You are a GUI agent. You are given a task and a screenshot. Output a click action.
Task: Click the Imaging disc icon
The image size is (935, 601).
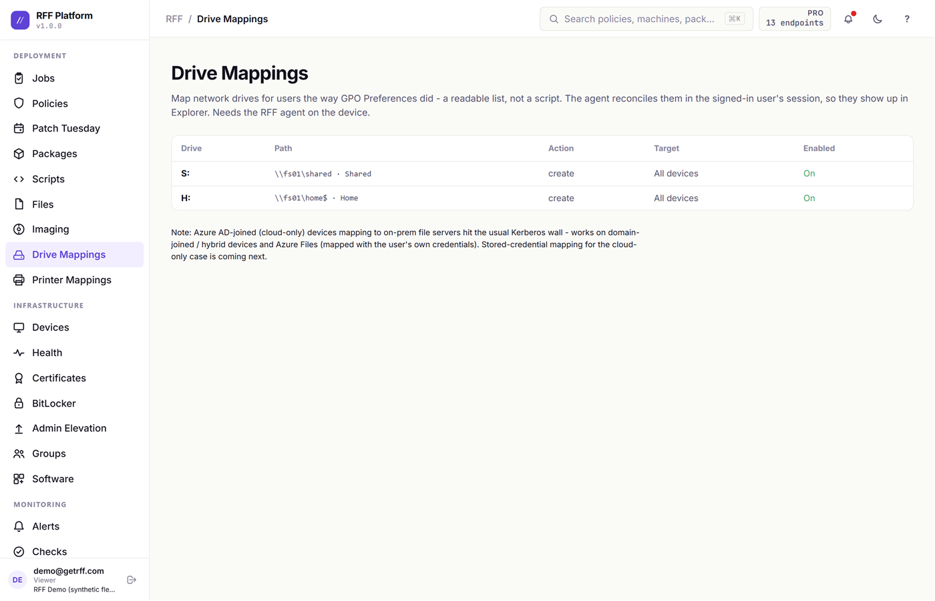pyautogui.click(x=19, y=229)
